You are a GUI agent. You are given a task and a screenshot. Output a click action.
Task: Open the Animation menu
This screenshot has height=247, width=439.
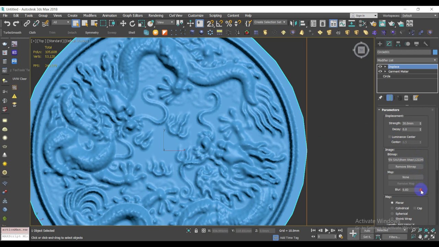click(x=109, y=15)
